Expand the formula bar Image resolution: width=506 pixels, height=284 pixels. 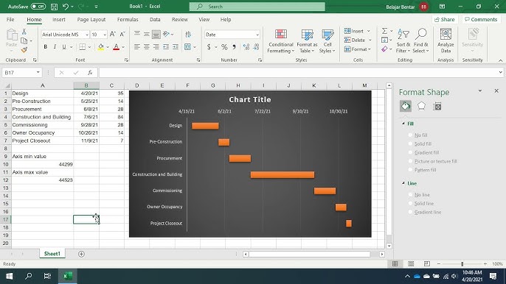pos(500,72)
